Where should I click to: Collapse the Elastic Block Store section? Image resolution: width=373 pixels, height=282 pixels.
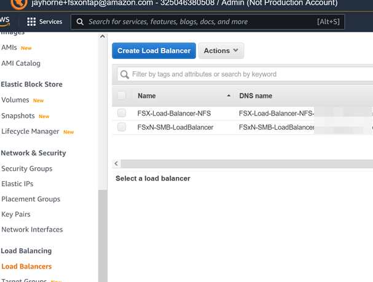[31, 84]
